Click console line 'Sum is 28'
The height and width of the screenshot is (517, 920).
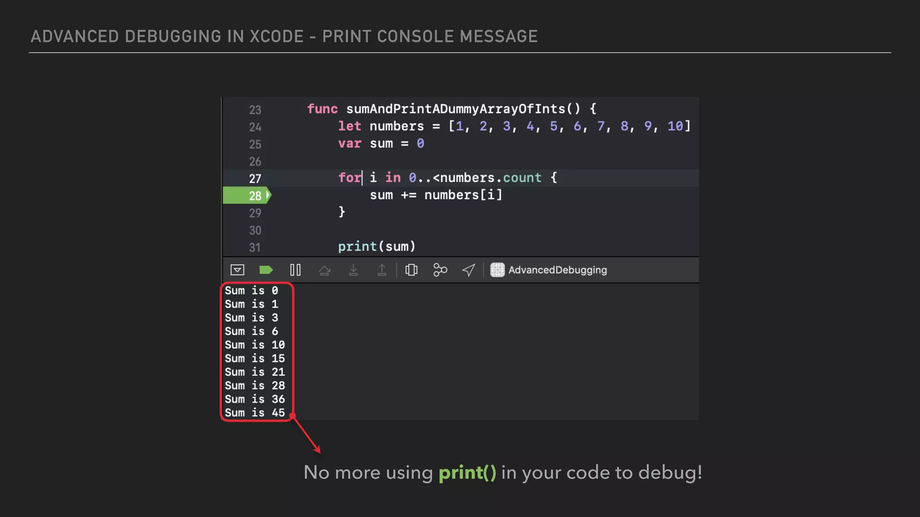coord(255,385)
